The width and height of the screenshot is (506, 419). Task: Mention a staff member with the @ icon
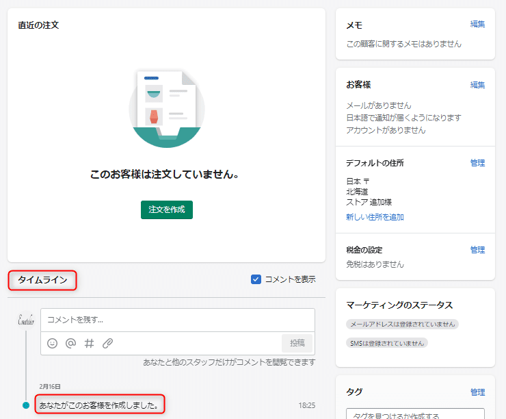(70, 343)
